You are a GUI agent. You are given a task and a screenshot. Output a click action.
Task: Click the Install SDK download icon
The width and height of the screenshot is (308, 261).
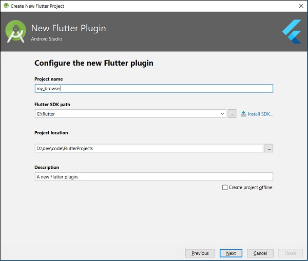click(x=243, y=114)
